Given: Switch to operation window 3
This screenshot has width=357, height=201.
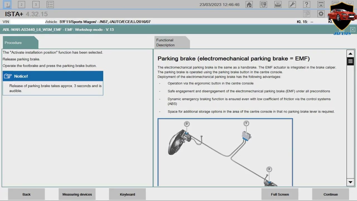Looking at the screenshot, I should coord(36,4).
